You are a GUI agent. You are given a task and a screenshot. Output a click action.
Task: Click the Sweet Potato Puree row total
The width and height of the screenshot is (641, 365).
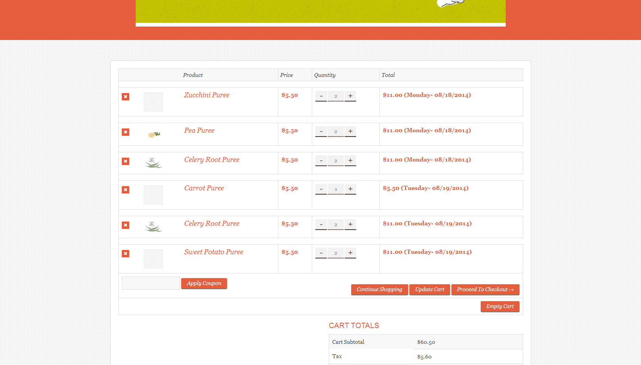(x=427, y=252)
